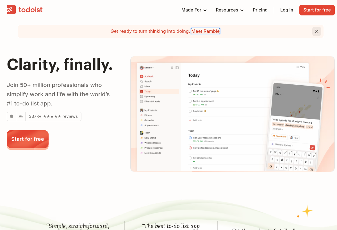Viewport: 337px width, 230px height.
Task: Click the 7:30 AM yoga due time
Action: click(x=198, y=95)
